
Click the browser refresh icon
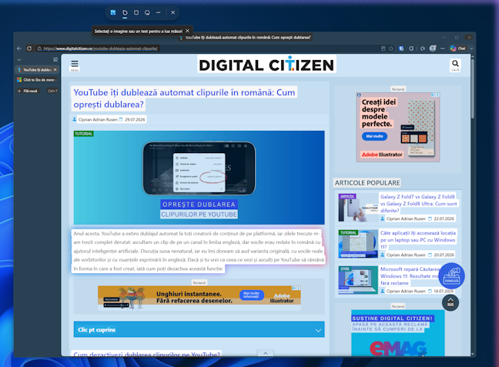pyautogui.click(x=29, y=48)
